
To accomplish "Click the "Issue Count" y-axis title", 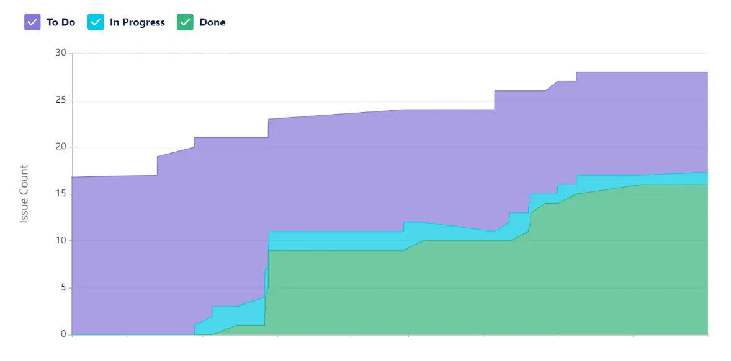I will click(24, 194).
